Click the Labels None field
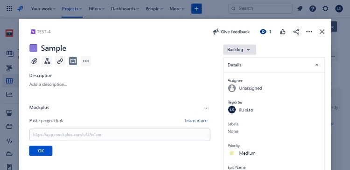Viewport: 350px width, 170px height. pos(233,131)
